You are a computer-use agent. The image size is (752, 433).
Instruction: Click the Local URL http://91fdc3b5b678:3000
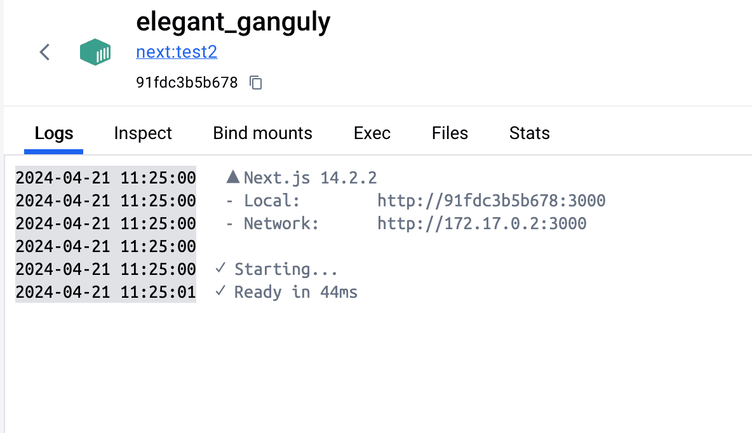coord(491,201)
